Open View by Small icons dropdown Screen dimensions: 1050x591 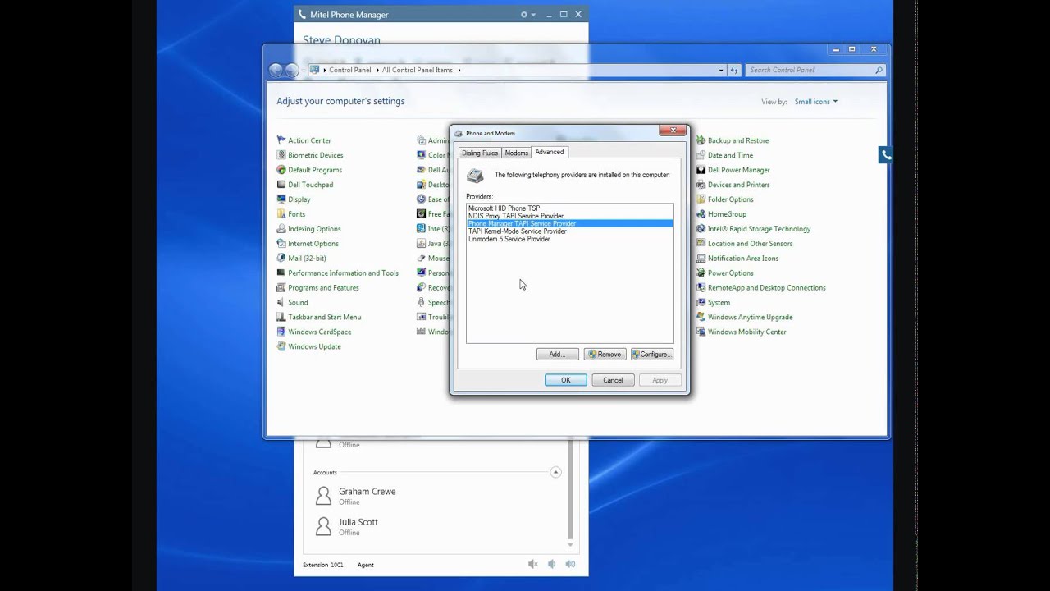[816, 102]
